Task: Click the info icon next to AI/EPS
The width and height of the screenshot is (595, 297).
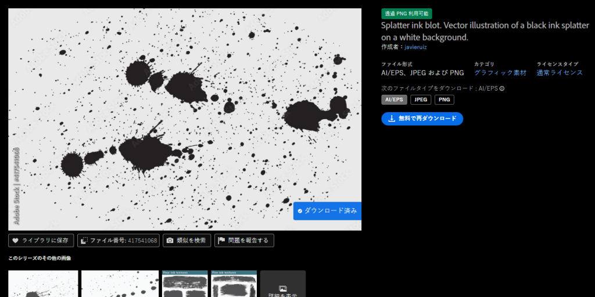Action: pos(502,89)
